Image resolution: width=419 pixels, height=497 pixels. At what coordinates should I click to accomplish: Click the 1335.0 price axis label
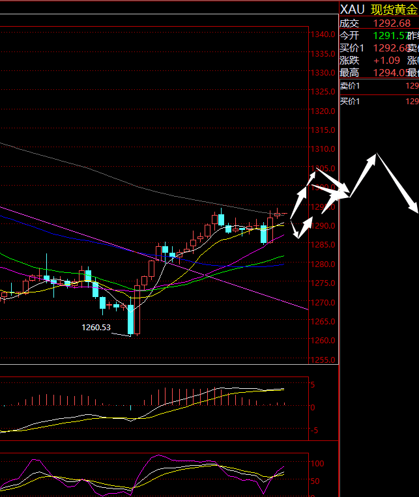coord(323,53)
